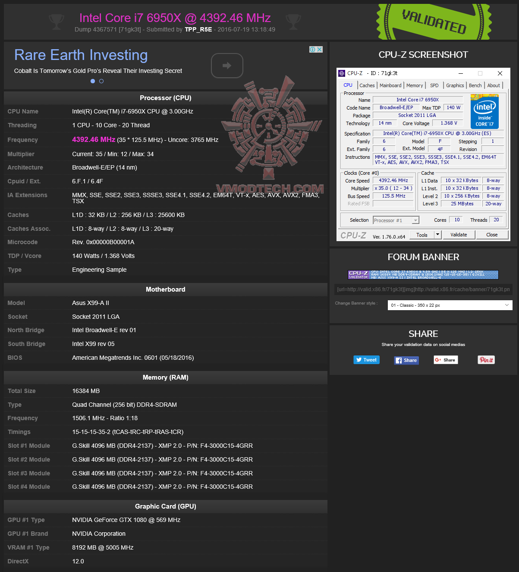
Task: Click the Total Size 16384 MB value
Action: click(x=86, y=391)
